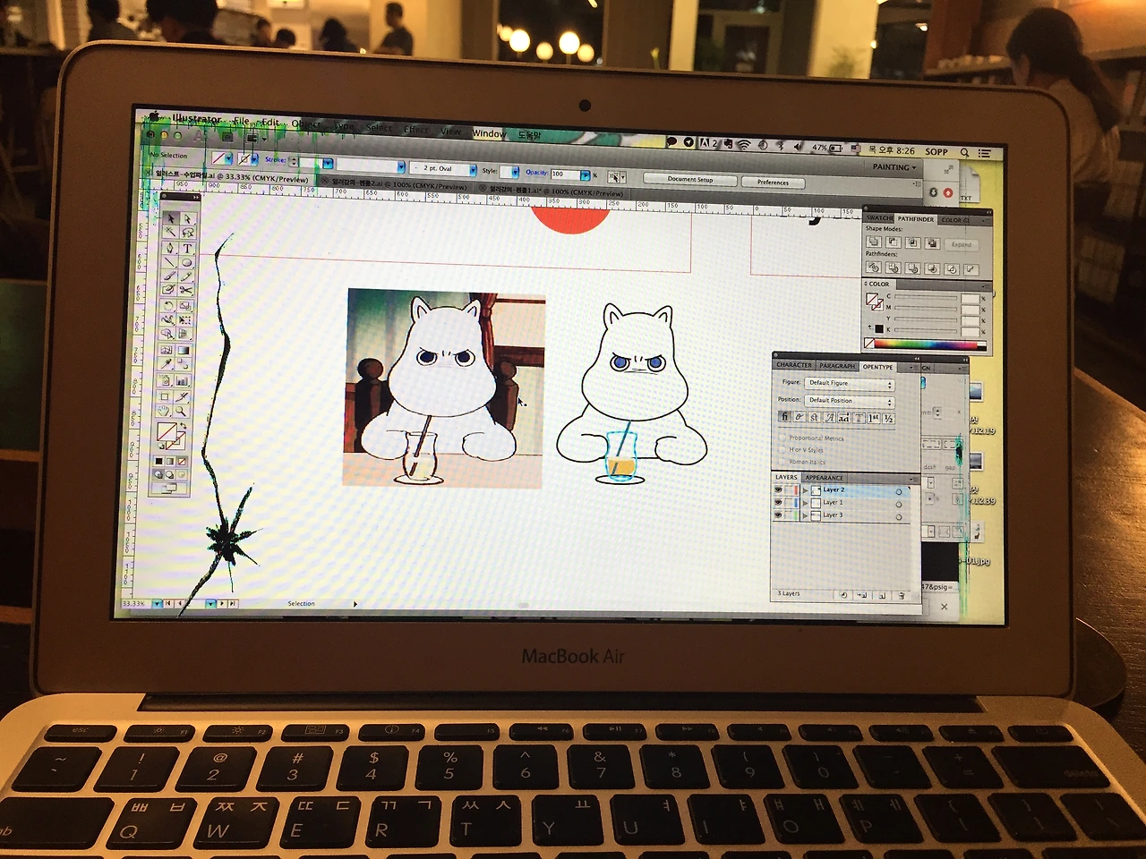The width and height of the screenshot is (1146, 859).
Task: Open the Position dropdown in OpenType panel
Action: tap(850, 401)
